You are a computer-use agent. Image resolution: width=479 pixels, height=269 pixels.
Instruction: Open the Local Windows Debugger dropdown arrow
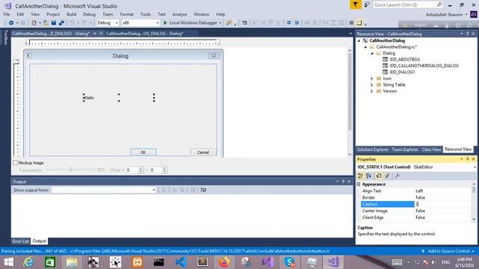point(220,23)
